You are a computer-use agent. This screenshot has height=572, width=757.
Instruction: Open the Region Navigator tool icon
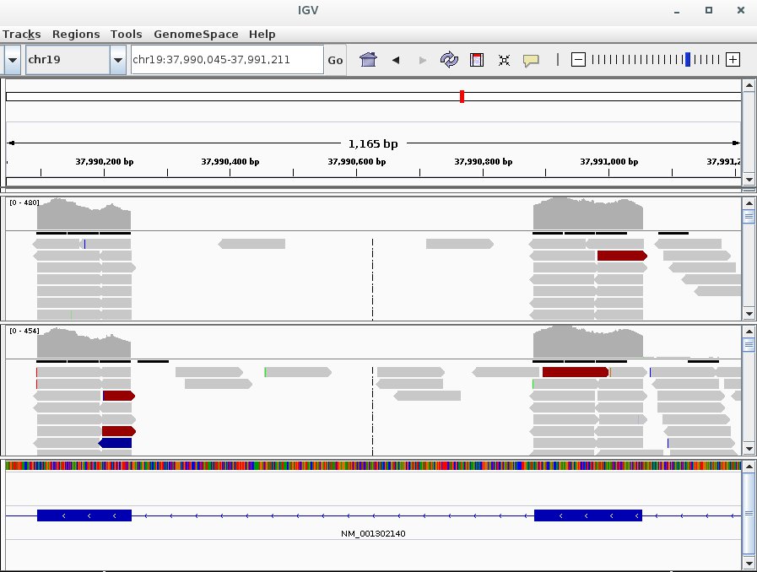tap(477, 60)
